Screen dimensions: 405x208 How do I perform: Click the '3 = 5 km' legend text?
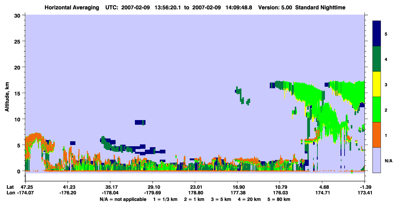pos(221,199)
